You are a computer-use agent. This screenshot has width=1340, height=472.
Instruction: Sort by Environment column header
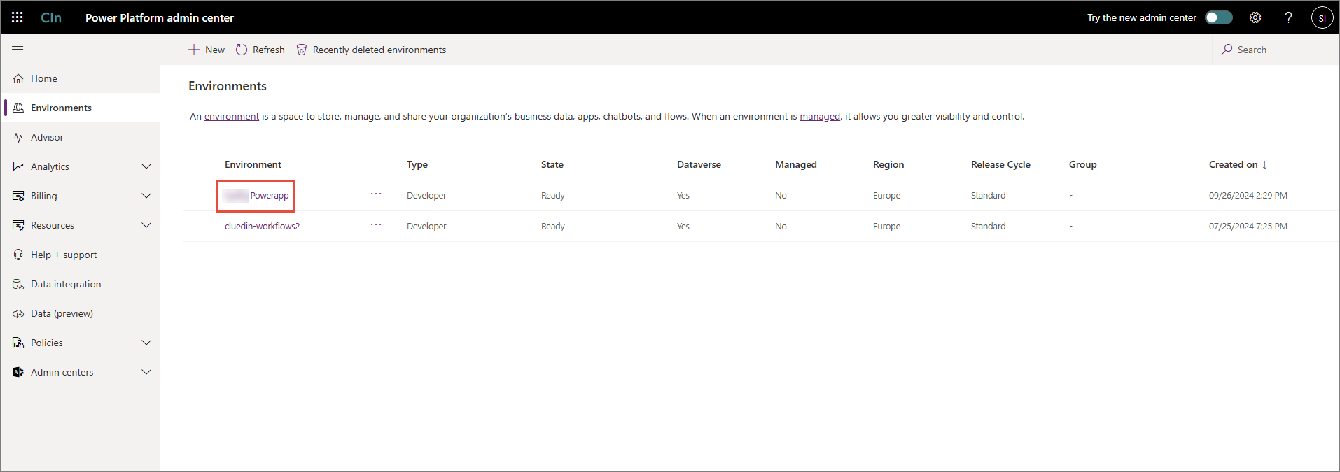point(253,164)
